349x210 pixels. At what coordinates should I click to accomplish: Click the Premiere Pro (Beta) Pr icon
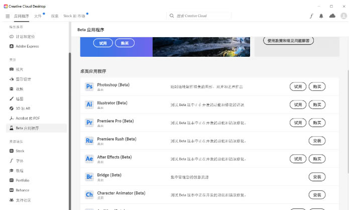coord(89,123)
